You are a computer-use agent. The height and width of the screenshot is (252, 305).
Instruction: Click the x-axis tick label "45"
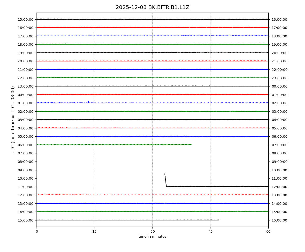(211, 232)
